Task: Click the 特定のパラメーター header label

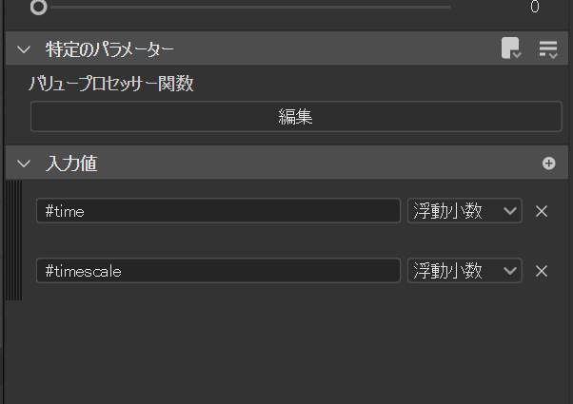Action: point(109,49)
